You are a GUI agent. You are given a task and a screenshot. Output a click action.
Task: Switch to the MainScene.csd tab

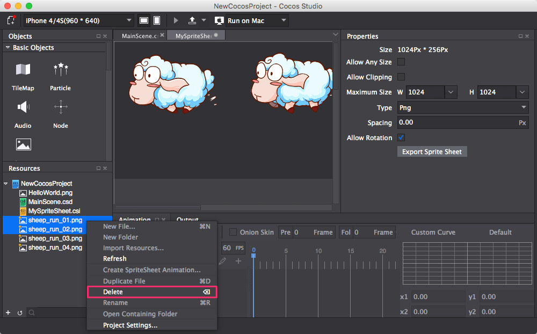tap(140, 35)
